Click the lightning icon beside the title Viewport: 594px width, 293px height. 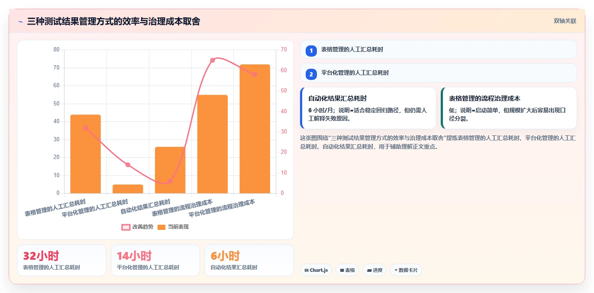(20, 22)
